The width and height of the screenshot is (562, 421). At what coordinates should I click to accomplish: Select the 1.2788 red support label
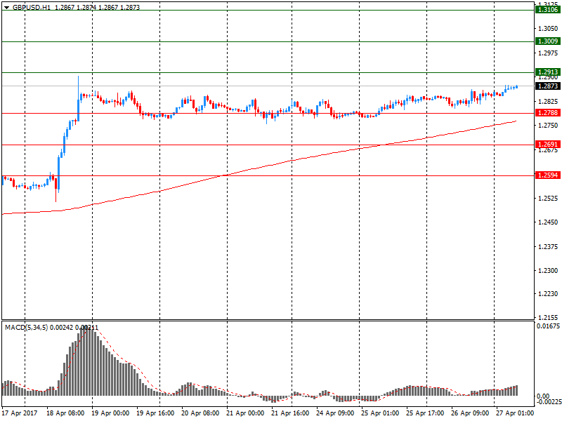click(548, 113)
